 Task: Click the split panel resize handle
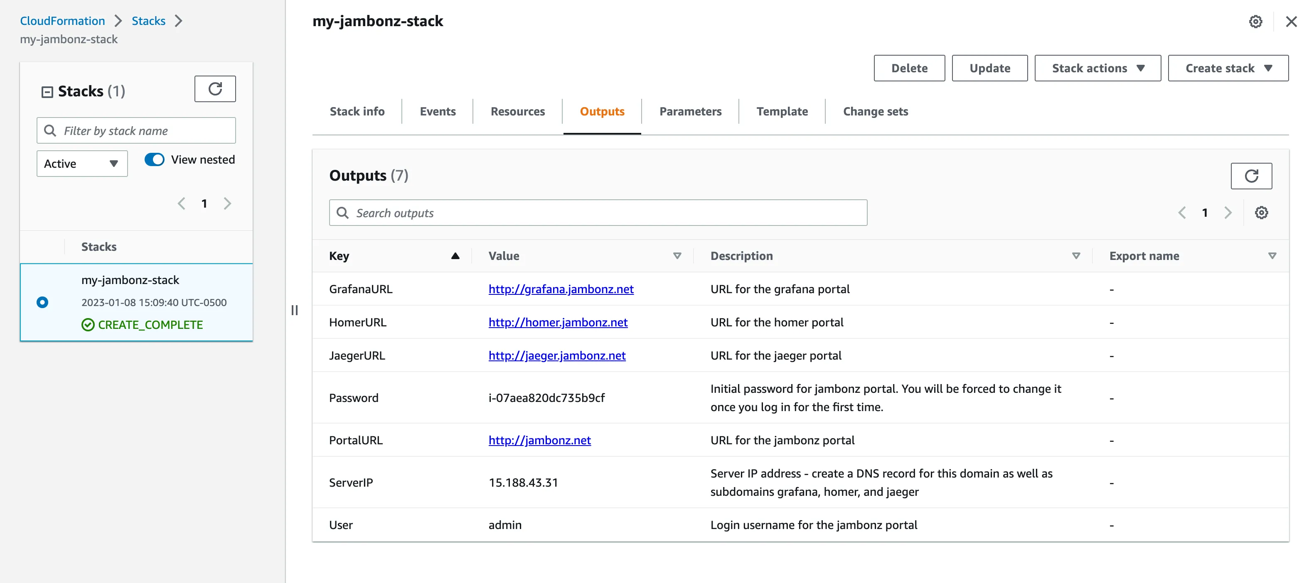click(295, 310)
